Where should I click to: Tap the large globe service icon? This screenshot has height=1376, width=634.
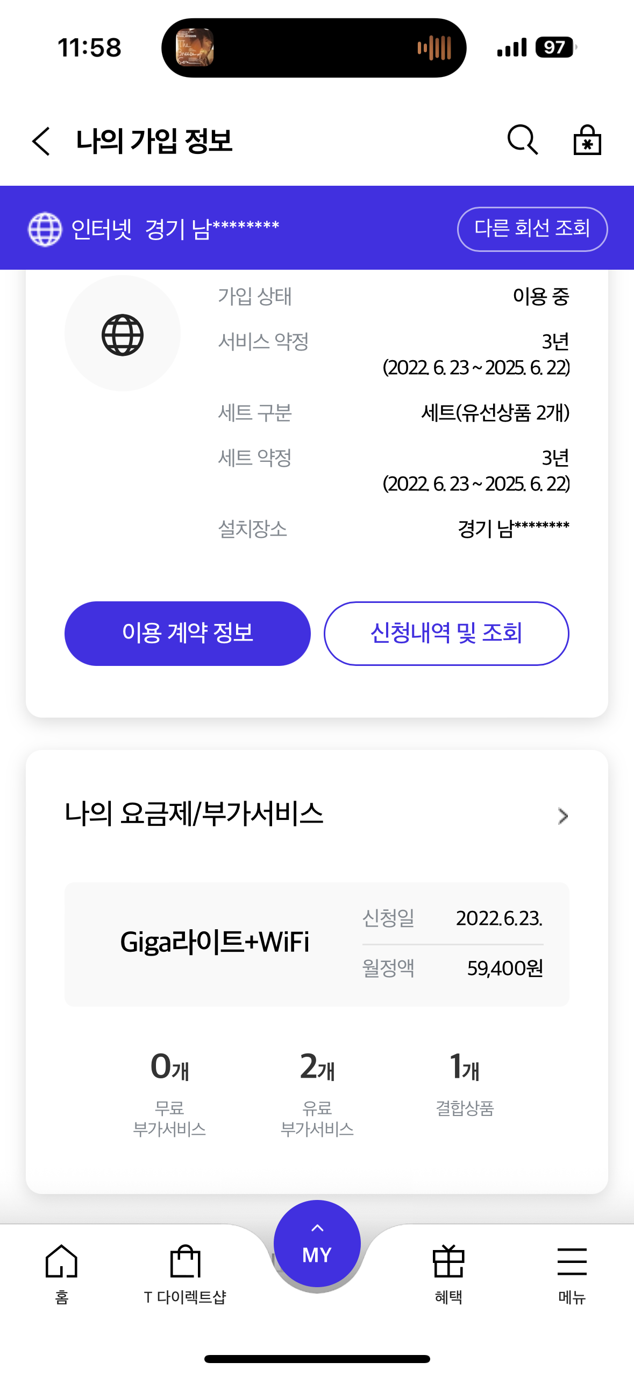123,334
